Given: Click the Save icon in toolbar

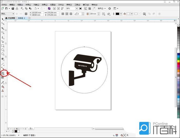Looking at the screenshot, I should (x=13, y=8).
